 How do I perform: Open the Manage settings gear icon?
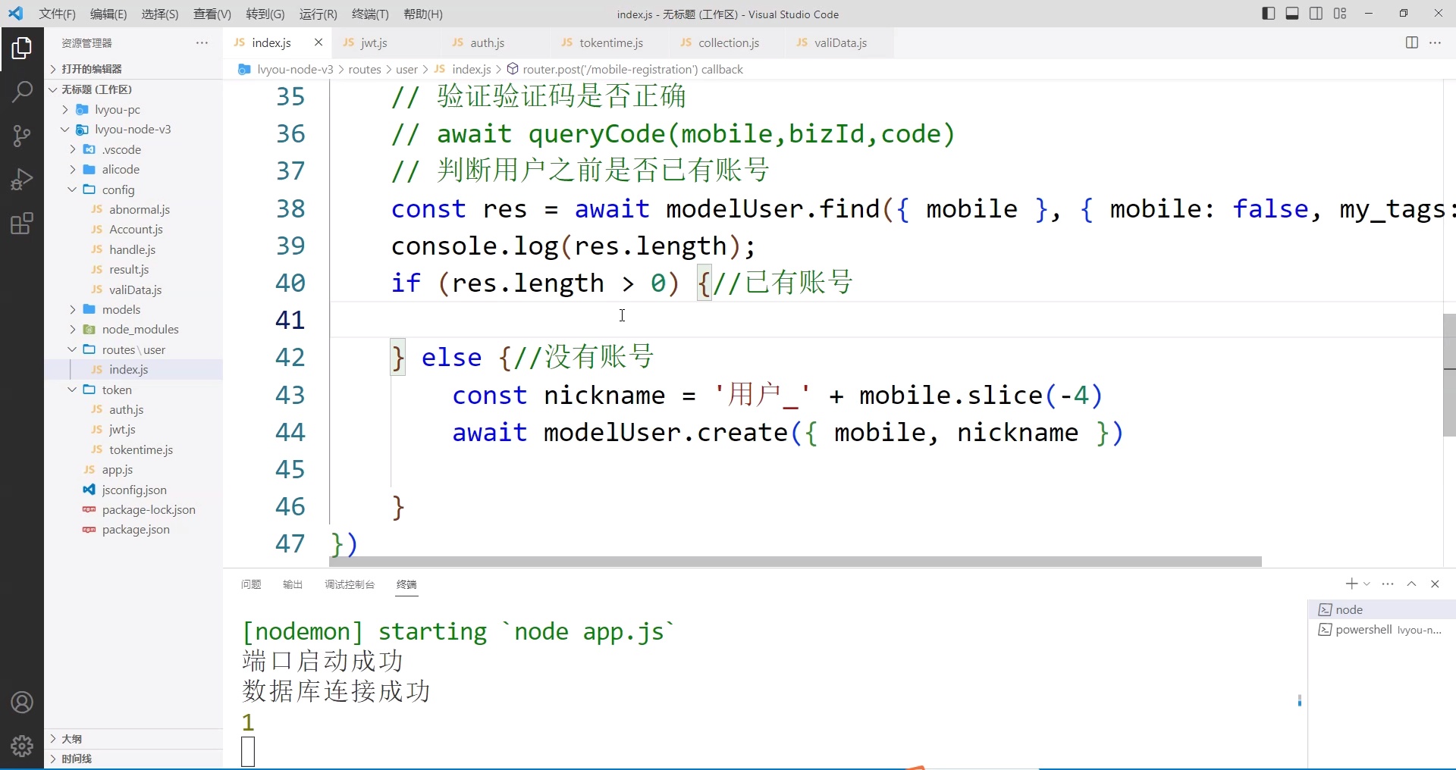click(22, 747)
